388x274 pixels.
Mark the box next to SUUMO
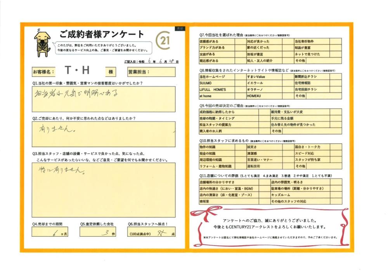tap(240, 83)
